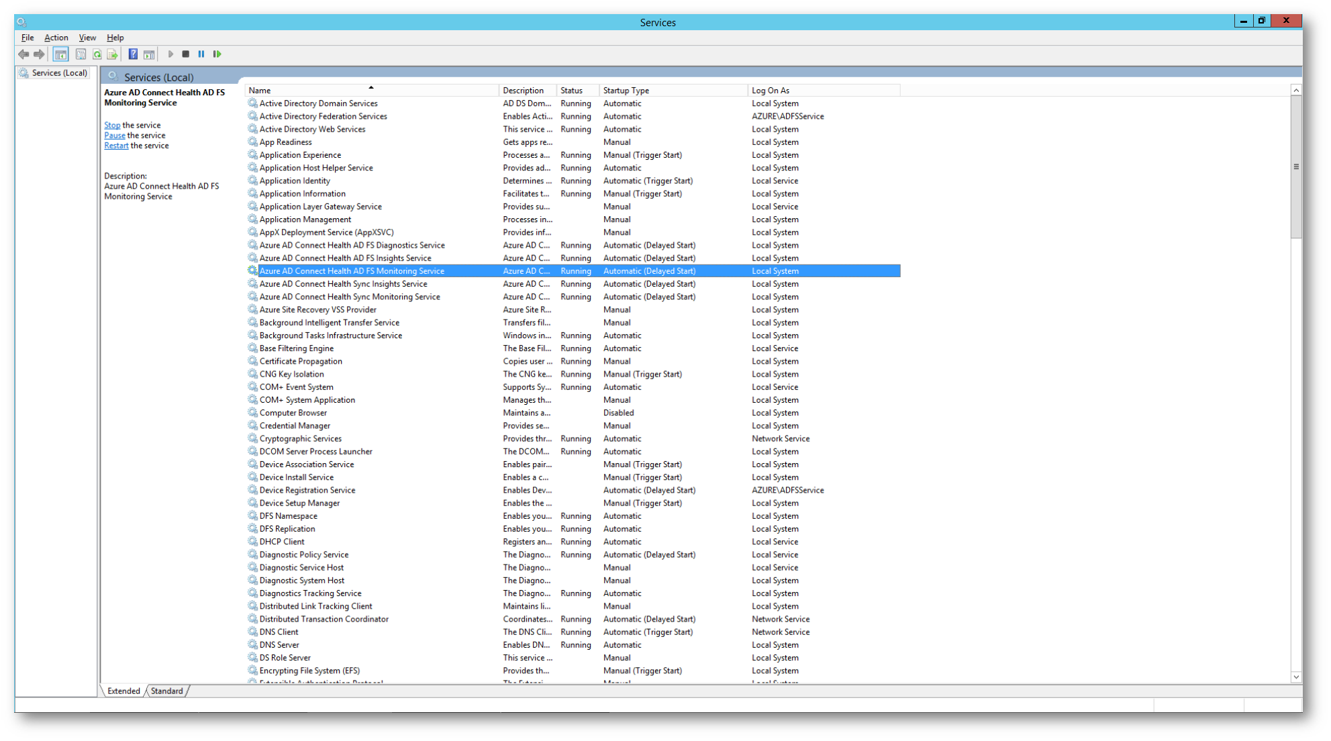Select DCOM Server Process Launcher row
The height and width of the screenshot is (741, 1331).
point(573,451)
